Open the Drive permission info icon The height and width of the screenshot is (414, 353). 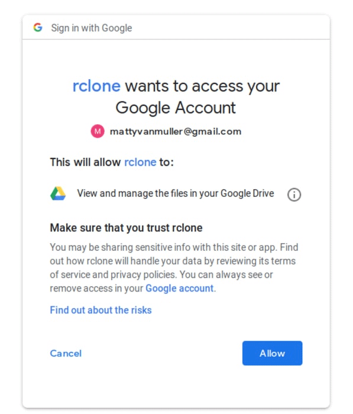(x=294, y=195)
